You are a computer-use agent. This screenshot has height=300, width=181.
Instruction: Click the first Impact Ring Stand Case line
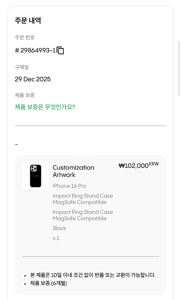pos(83,199)
